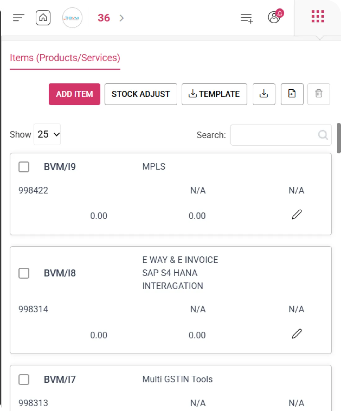Edit the BVM/I8 item with pencil

click(297, 334)
